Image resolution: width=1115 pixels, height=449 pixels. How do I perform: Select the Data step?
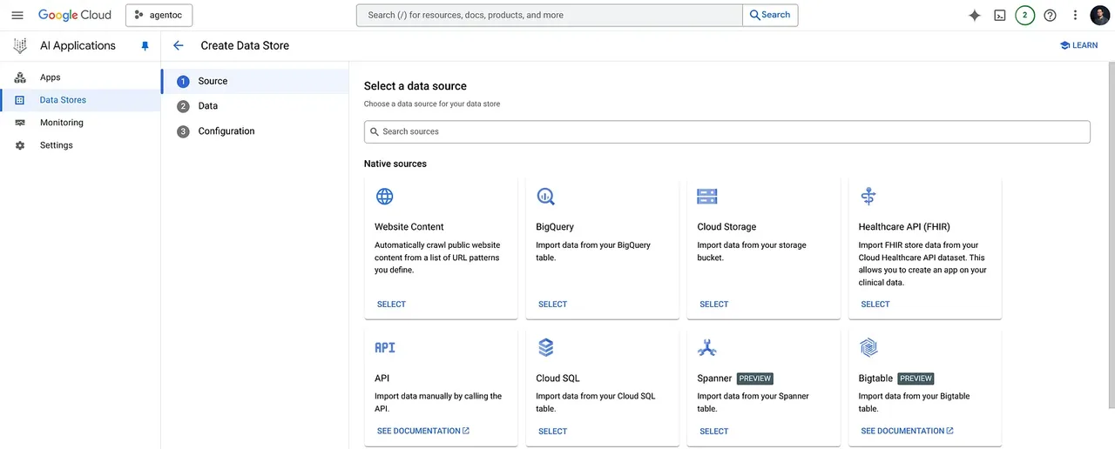(254, 106)
